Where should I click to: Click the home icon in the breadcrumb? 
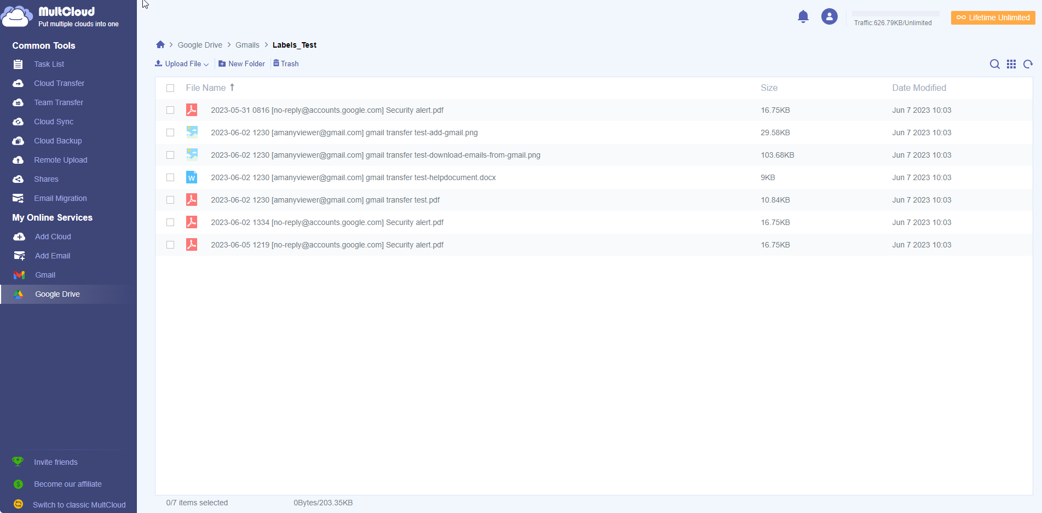tap(160, 44)
